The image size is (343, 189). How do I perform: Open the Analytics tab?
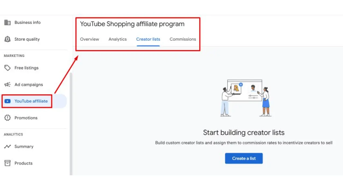[117, 39]
